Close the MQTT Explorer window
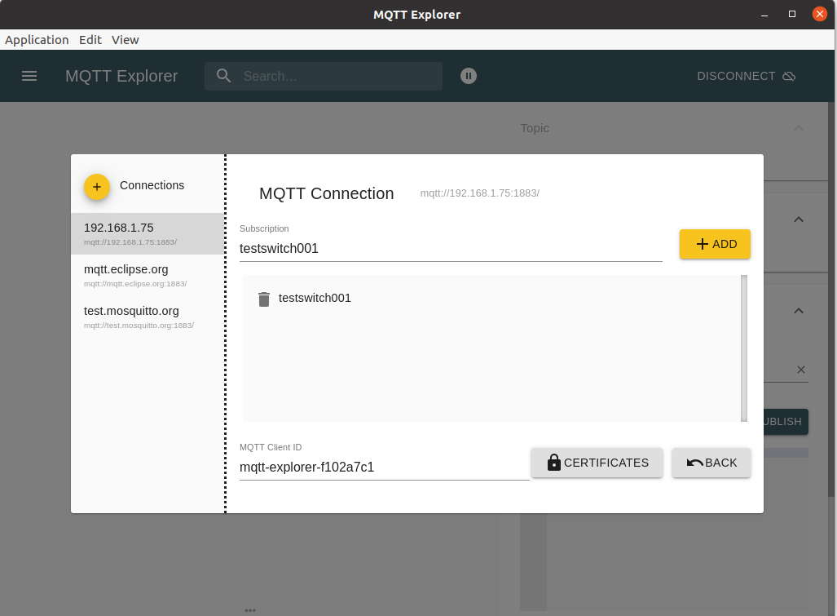Viewport: 837px width, 616px height. point(819,14)
